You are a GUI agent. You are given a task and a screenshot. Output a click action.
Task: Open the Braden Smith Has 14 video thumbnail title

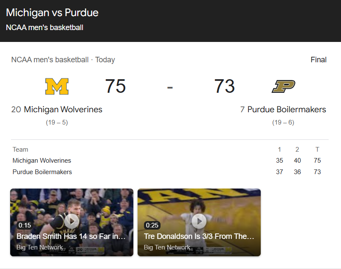[71, 236]
